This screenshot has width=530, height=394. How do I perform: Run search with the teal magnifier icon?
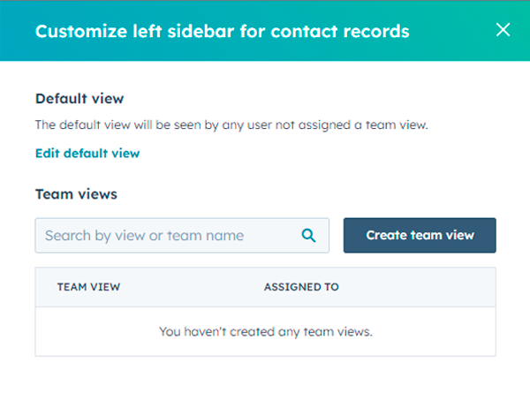click(308, 235)
